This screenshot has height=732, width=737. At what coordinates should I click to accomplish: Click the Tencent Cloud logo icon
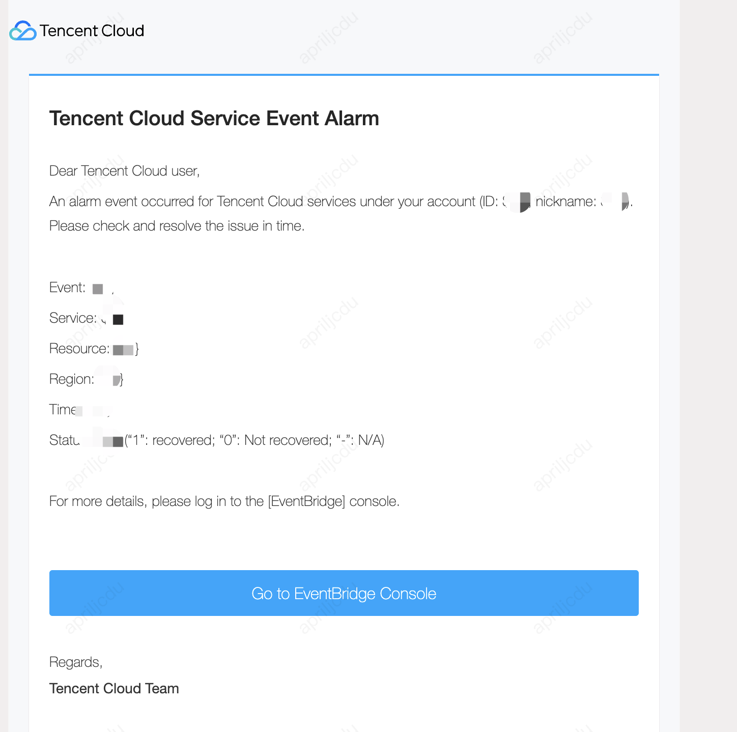(23, 31)
